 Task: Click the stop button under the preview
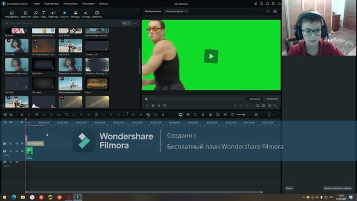tap(165, 106)
